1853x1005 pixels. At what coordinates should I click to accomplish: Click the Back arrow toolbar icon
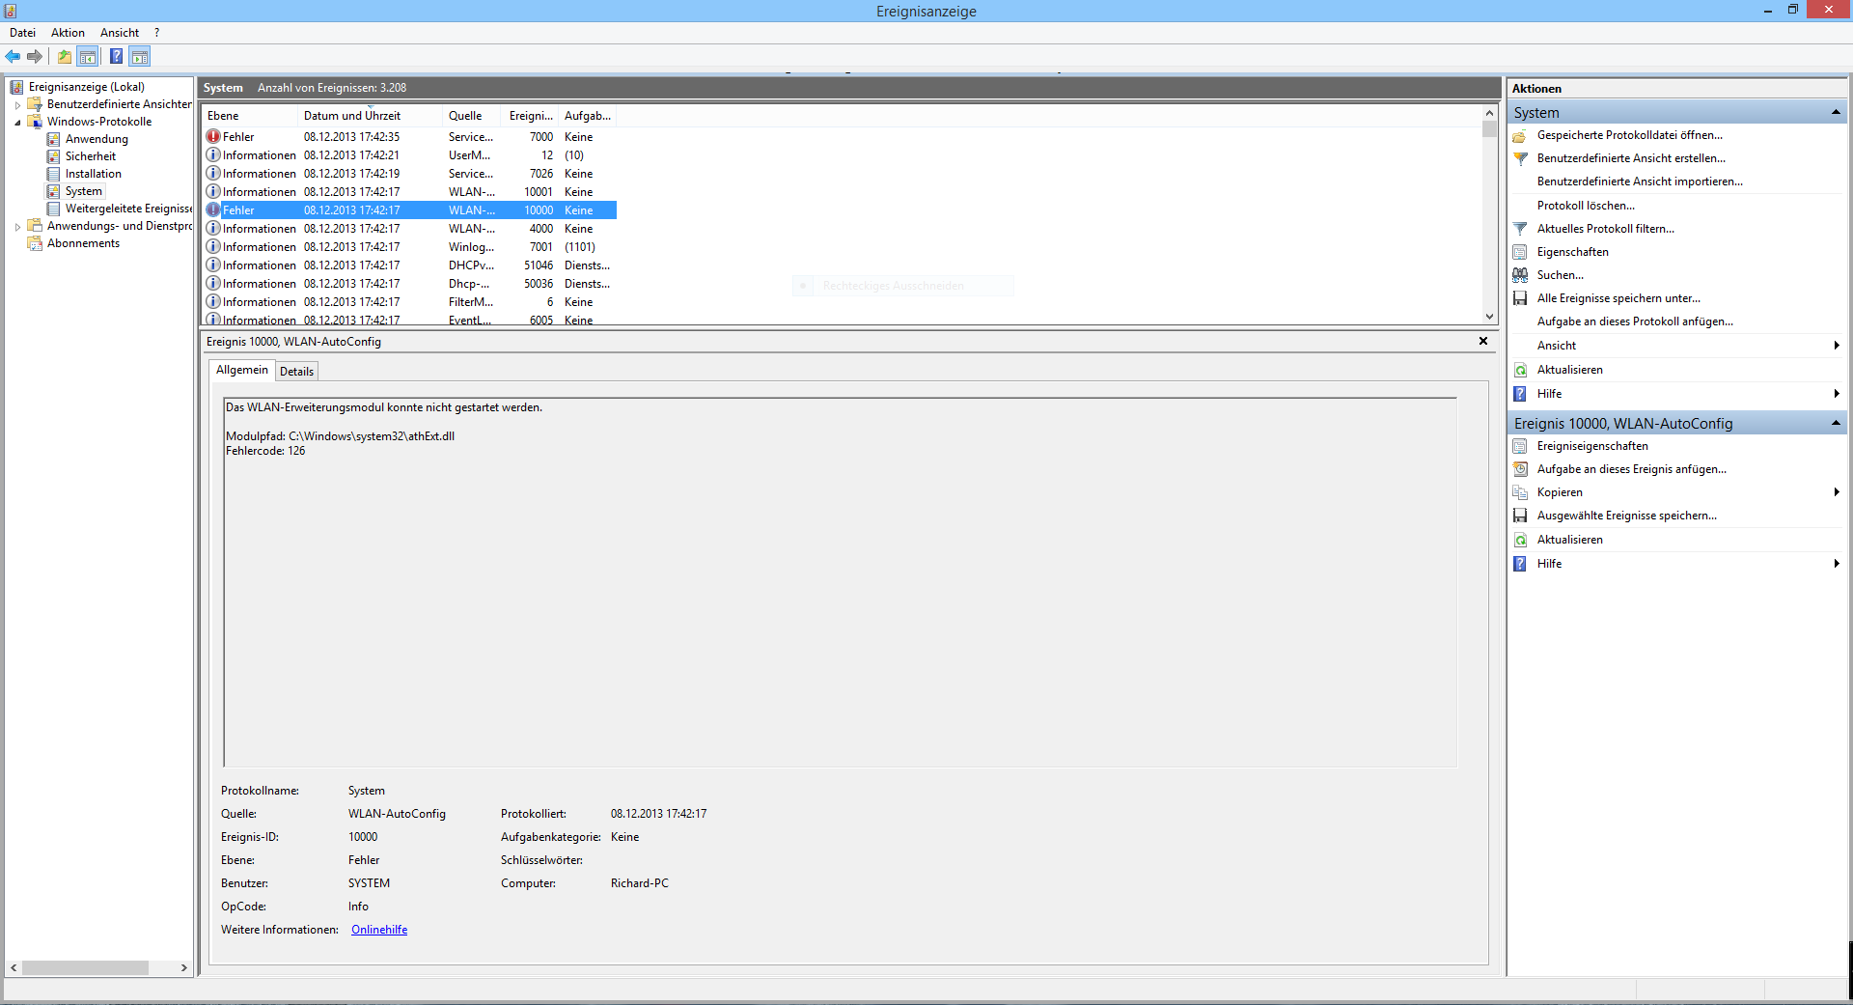tap(13, 57)
